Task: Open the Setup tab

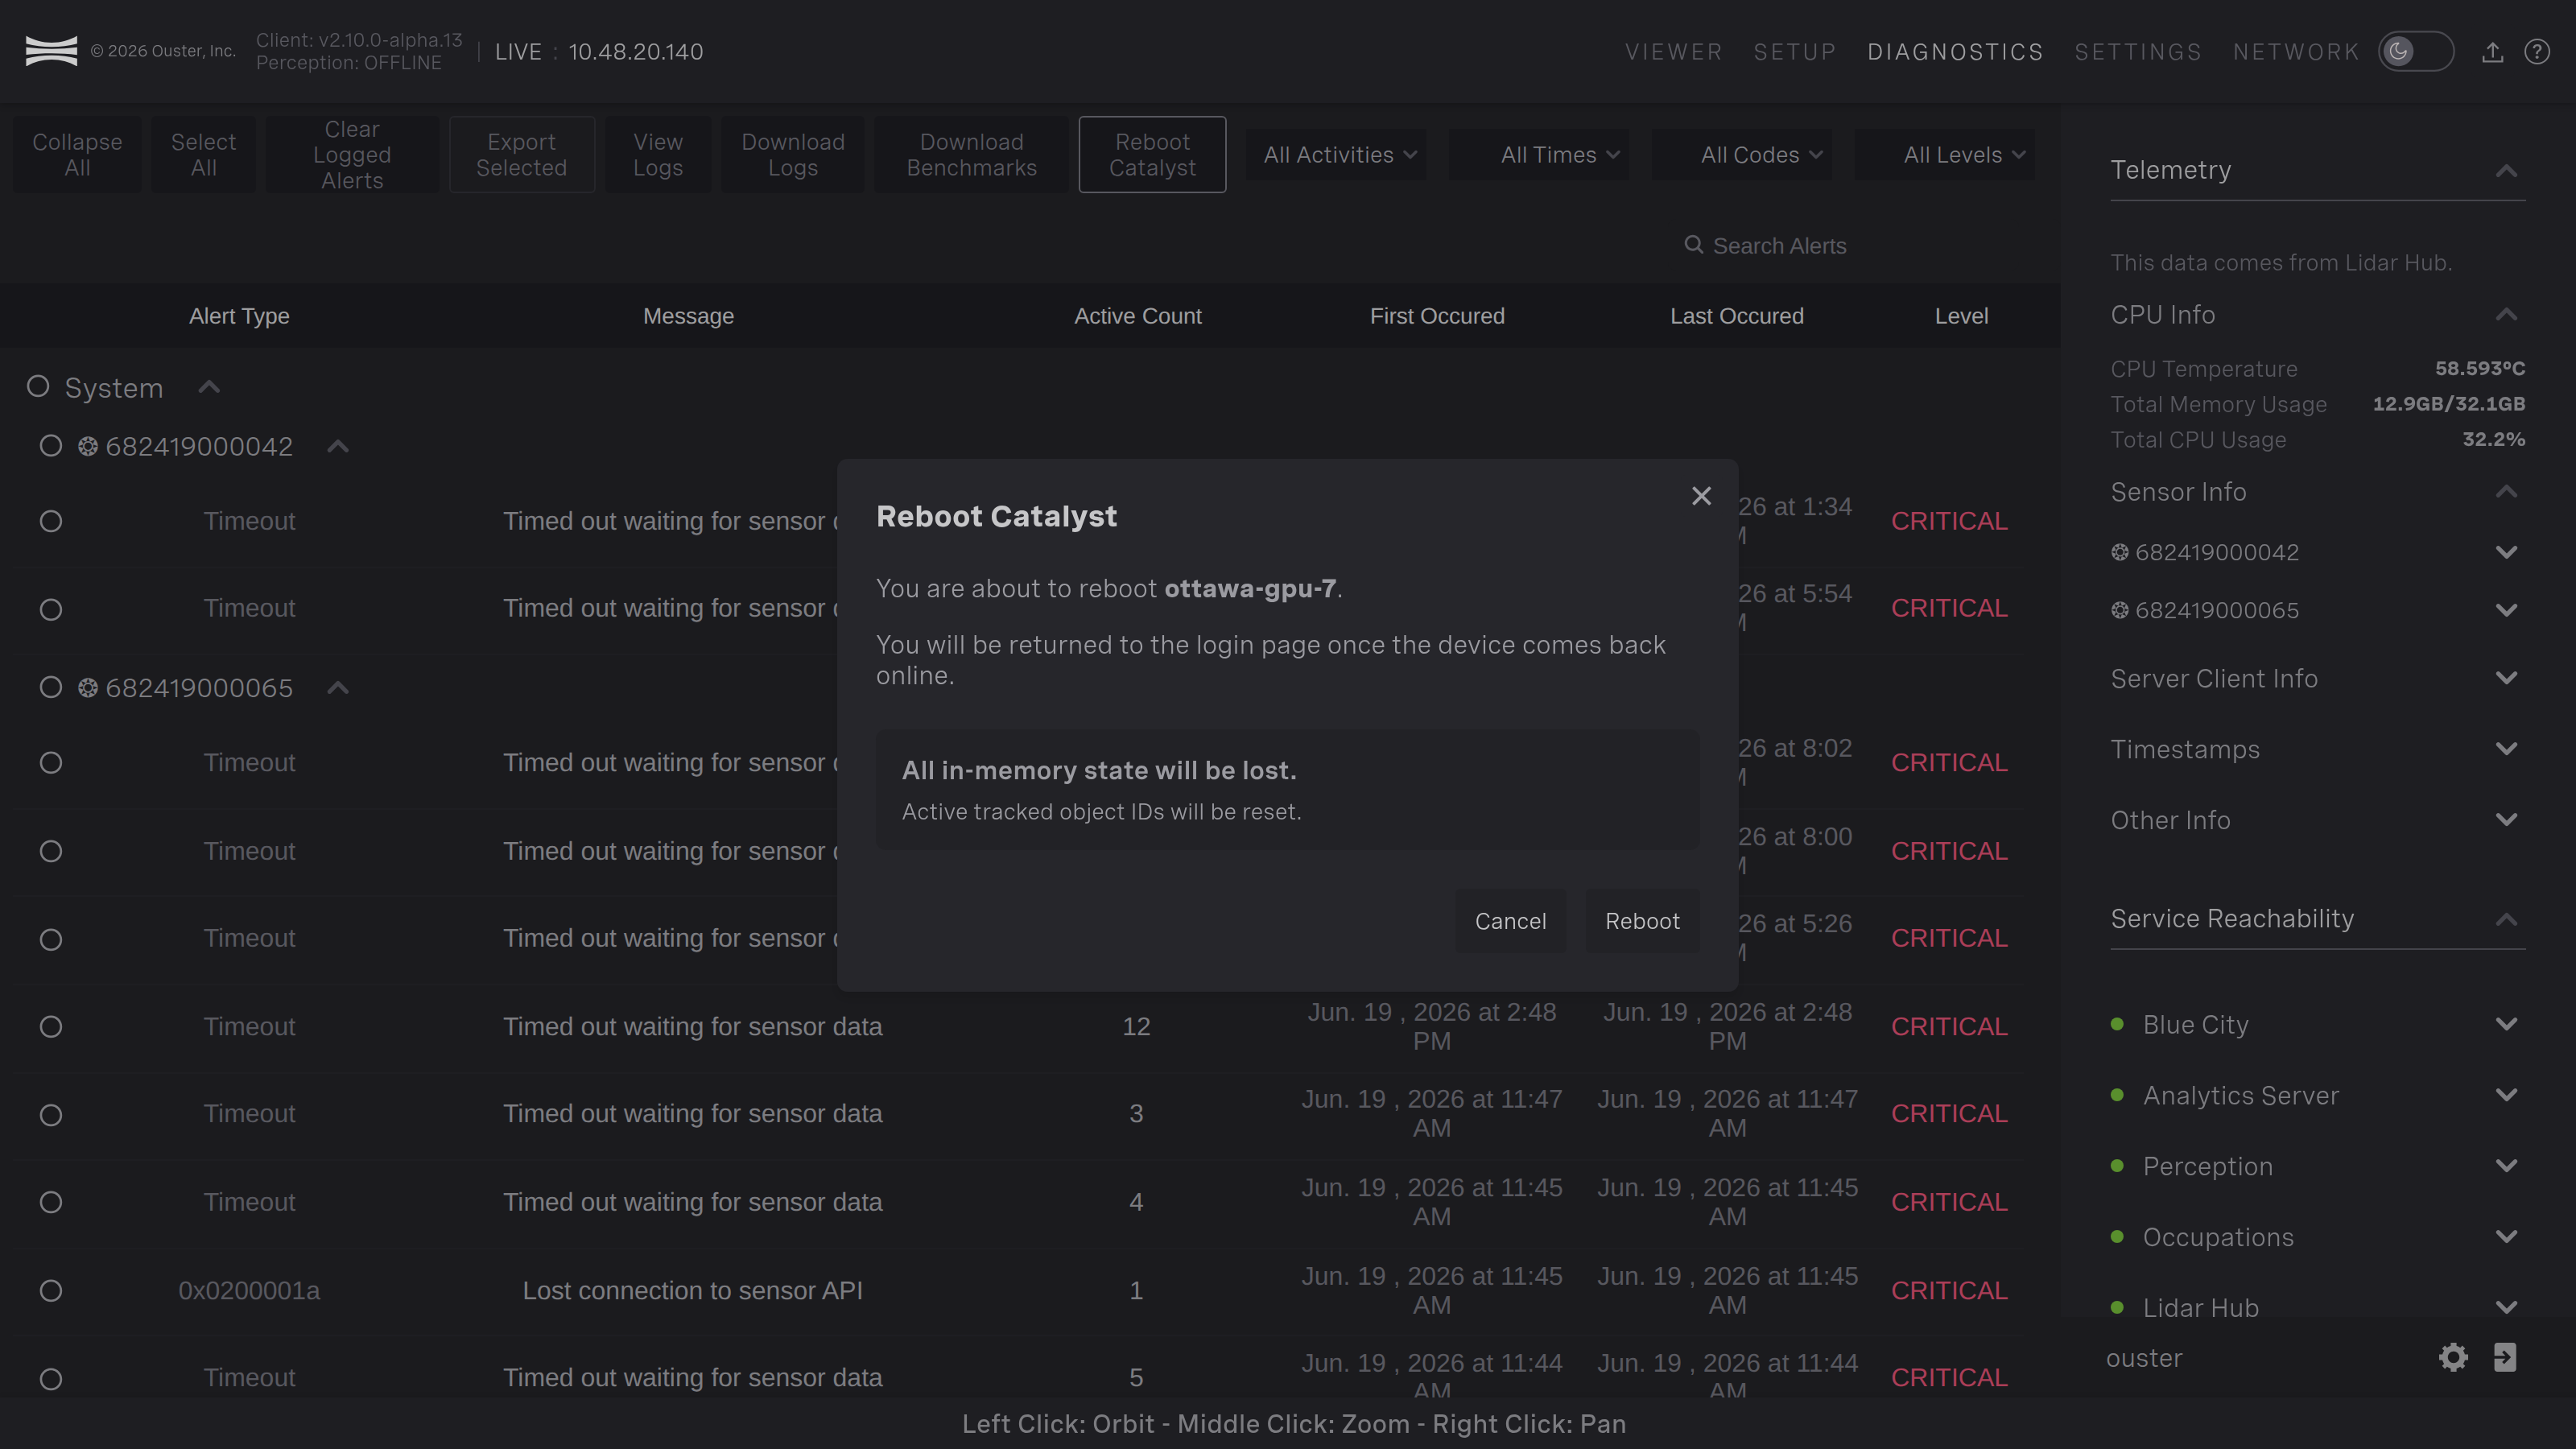Action: pyautogui.click(x=1795, y=52)
